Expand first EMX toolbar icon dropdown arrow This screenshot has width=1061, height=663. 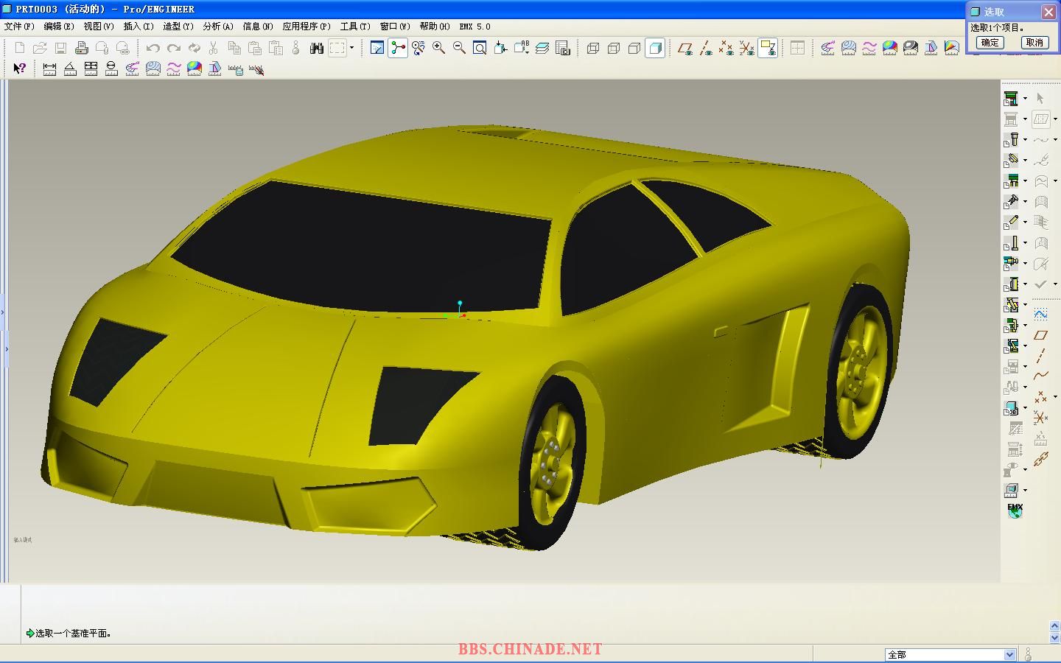point(1025,99)
